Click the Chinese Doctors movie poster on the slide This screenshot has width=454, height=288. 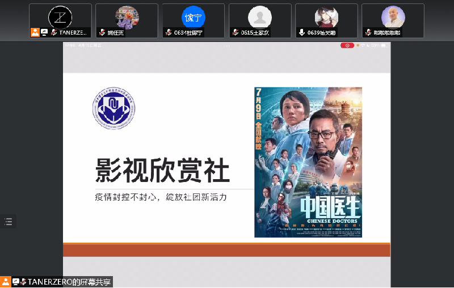[308, 162]
